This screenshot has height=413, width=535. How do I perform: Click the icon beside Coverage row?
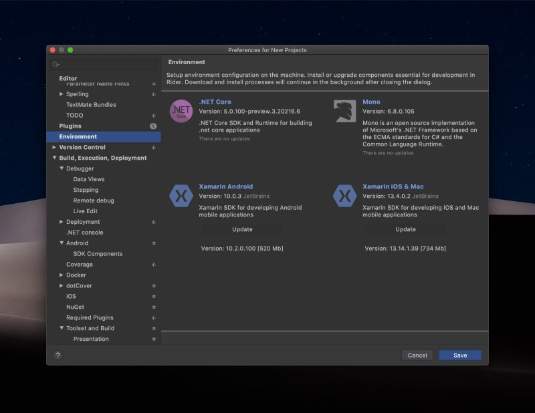click(x=154, y=265)
